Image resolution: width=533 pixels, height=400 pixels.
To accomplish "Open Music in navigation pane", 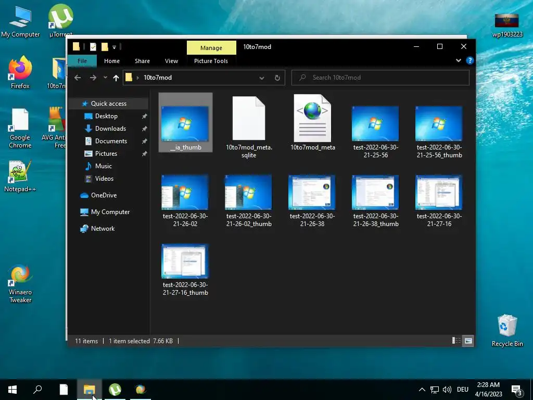I will point(104,166).
